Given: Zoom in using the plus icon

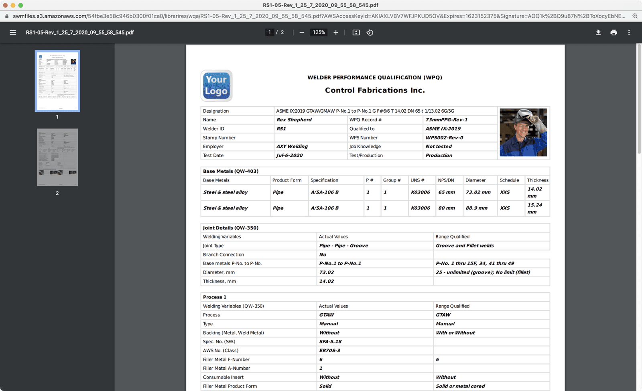Looking at the screenshot, I should point(336,32).
